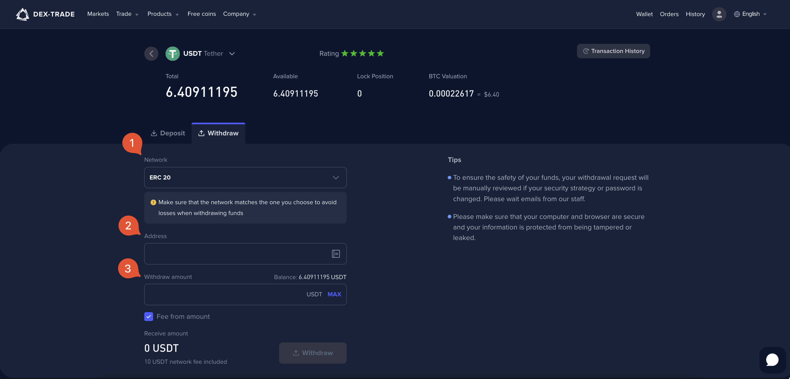Uncheck the Fee from amount checkbox
This screenshot has width=790, height=379.
tap(149, 317)
